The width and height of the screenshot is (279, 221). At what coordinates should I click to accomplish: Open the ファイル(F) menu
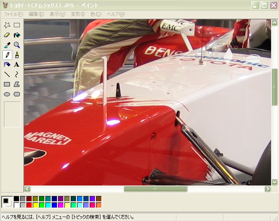(13, 14)
